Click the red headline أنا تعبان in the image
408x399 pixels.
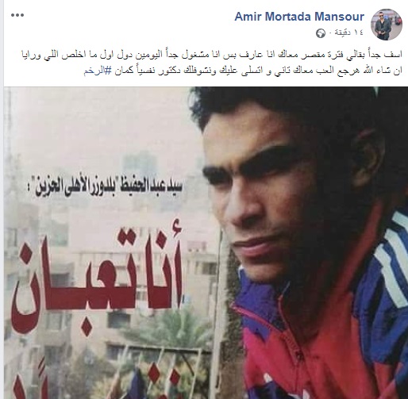[97, 276]
